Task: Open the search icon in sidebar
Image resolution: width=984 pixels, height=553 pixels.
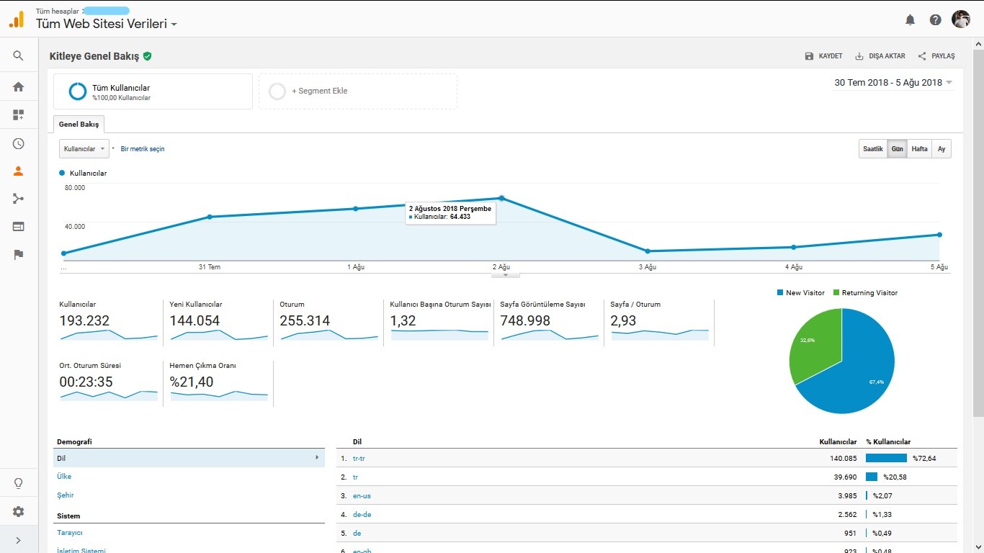Action: click(18, 55)
